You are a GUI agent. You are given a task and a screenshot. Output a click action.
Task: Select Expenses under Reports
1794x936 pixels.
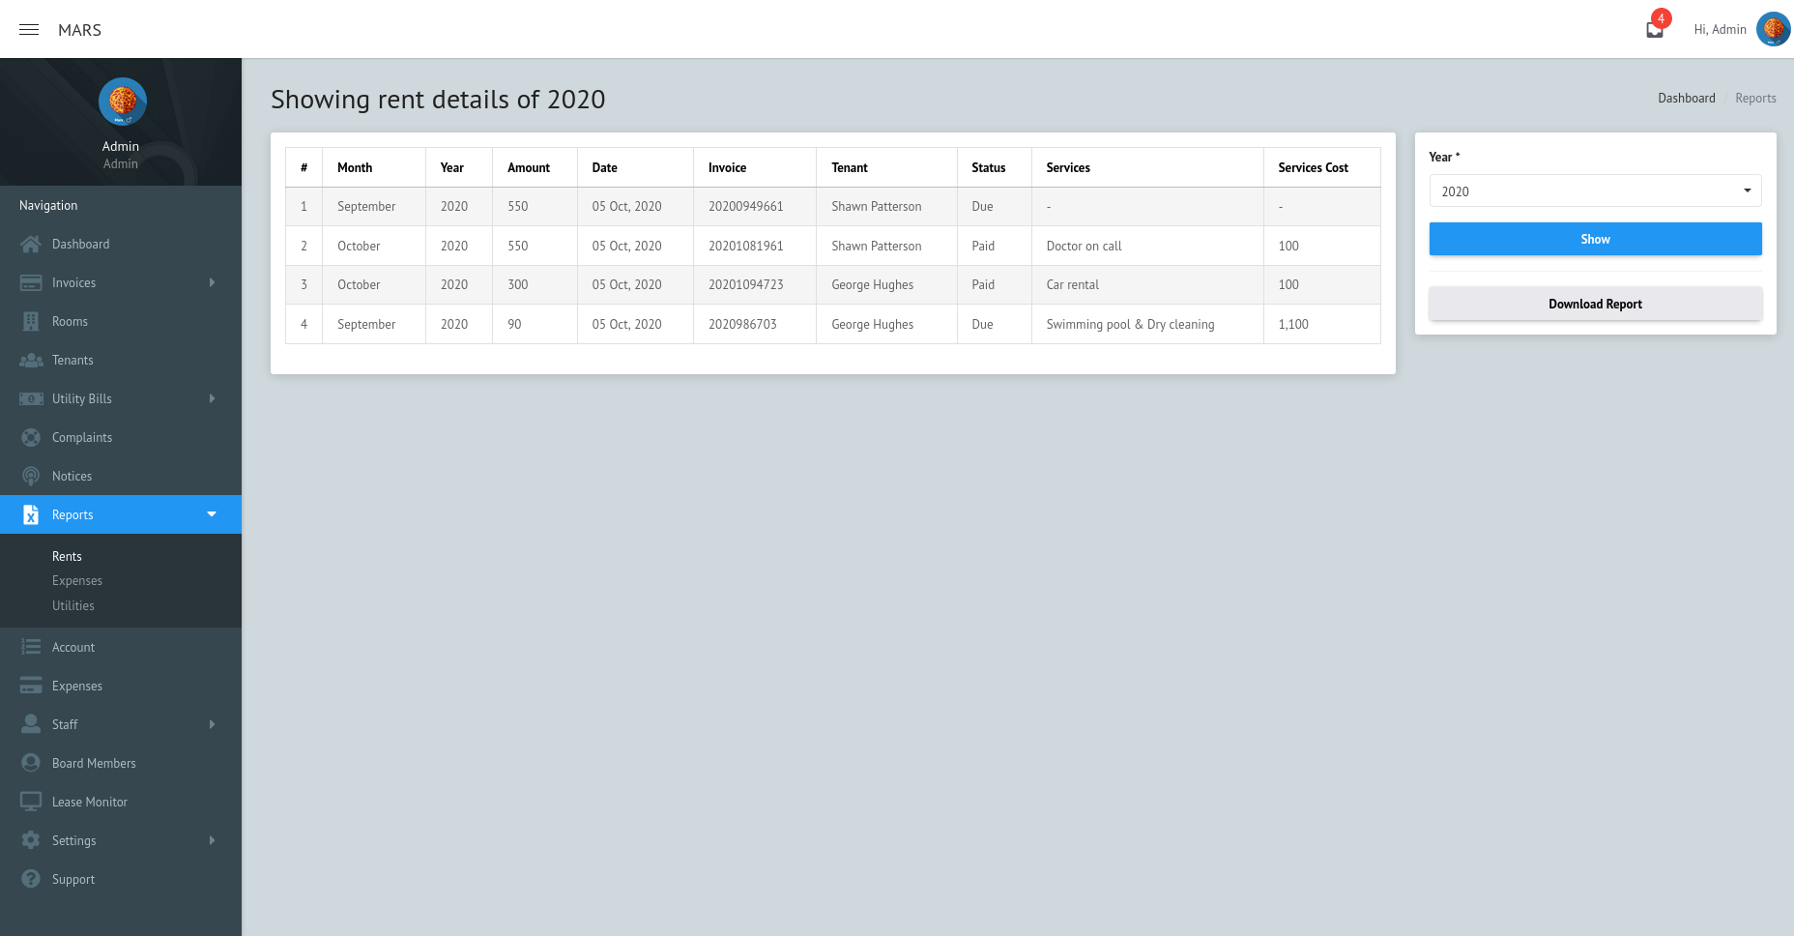click(77, 580)
